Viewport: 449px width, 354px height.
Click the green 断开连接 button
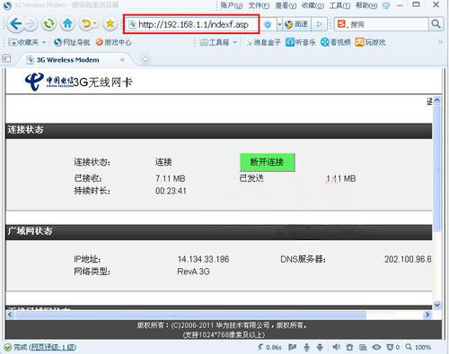(268, 162)
